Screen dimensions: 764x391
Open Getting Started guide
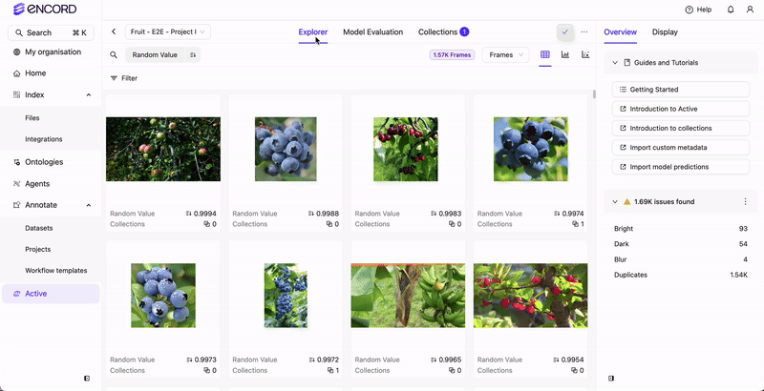pos(681,90)
